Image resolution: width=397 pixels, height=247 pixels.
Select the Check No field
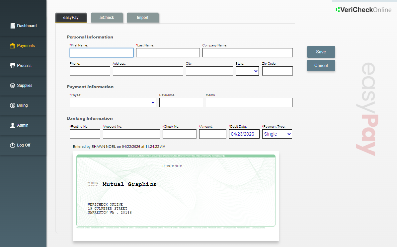tap(180, 134)
